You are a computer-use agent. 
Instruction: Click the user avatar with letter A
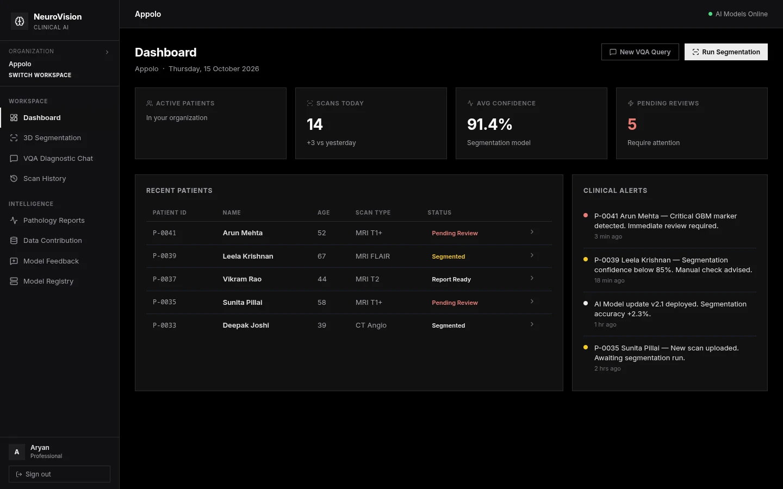(x=17, y=452)
